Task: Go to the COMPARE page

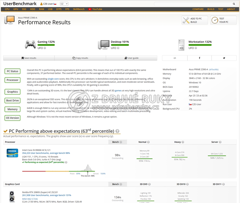Action: point(198,9)
